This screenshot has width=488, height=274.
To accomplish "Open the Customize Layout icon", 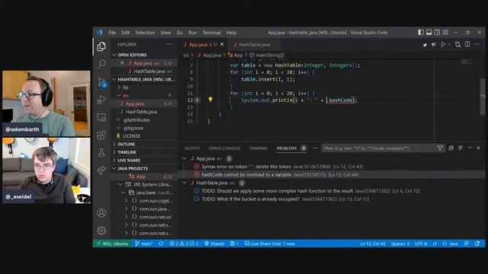I will pos(445,32).
